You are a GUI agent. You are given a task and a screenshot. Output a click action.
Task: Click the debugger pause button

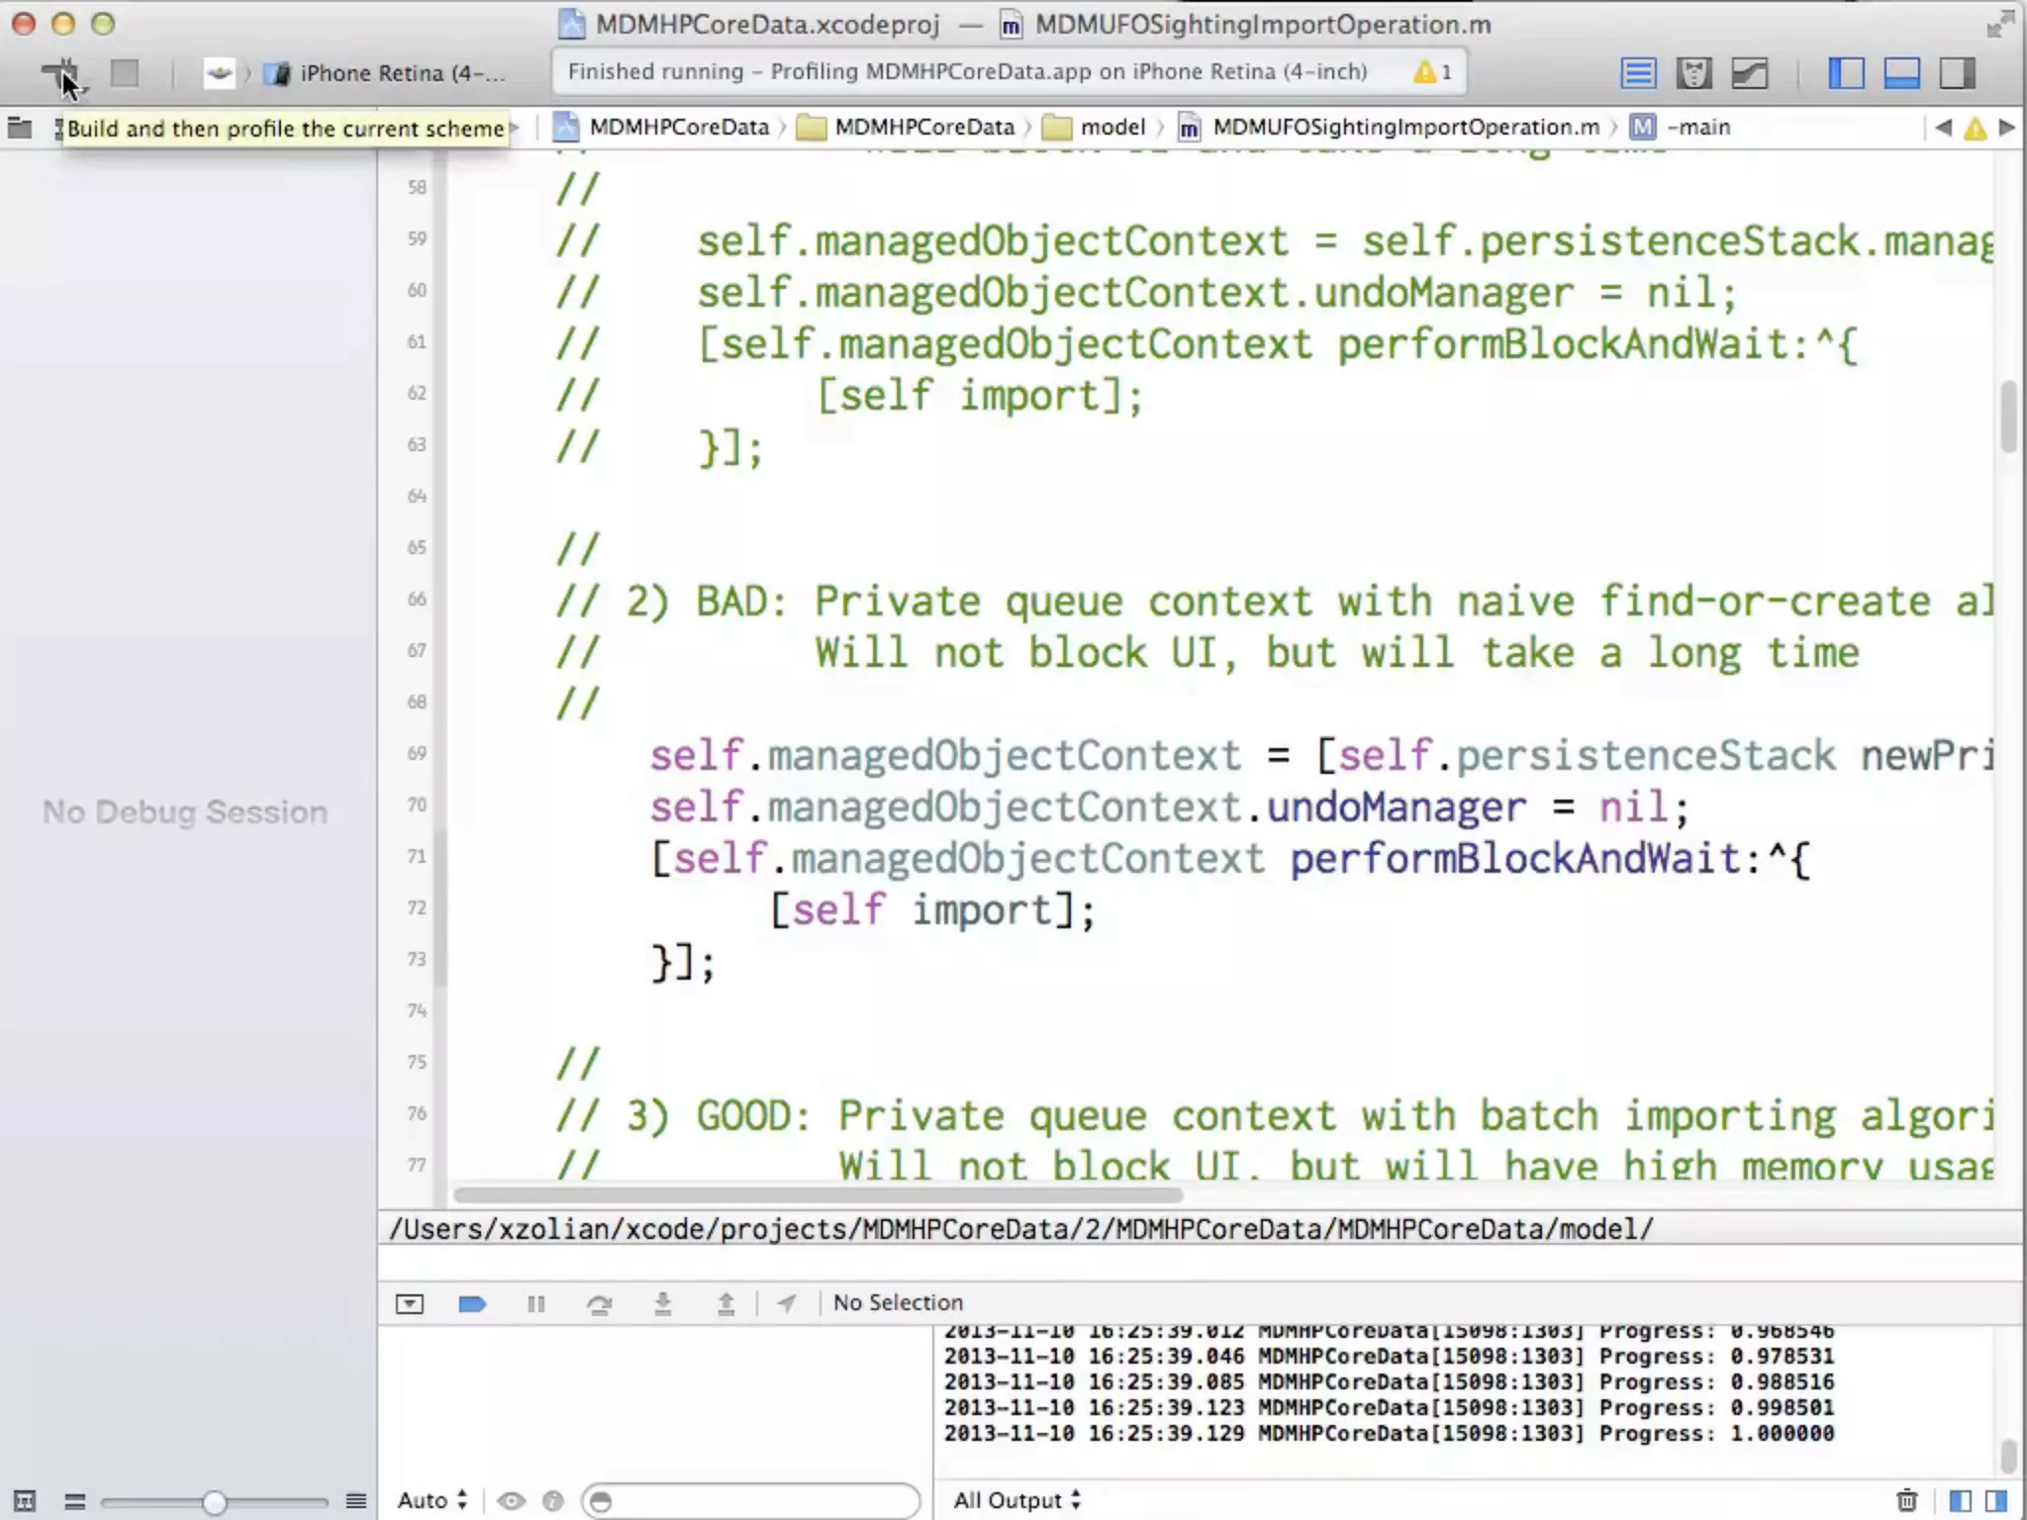pyautogui.click(x=535, y=1303)
